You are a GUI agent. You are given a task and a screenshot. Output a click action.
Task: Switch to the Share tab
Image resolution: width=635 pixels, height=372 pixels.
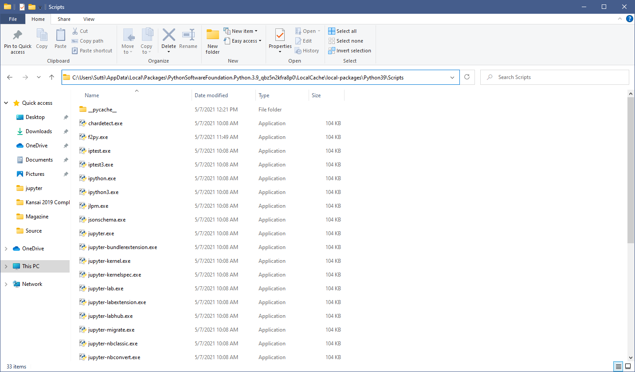coord(64,19)
